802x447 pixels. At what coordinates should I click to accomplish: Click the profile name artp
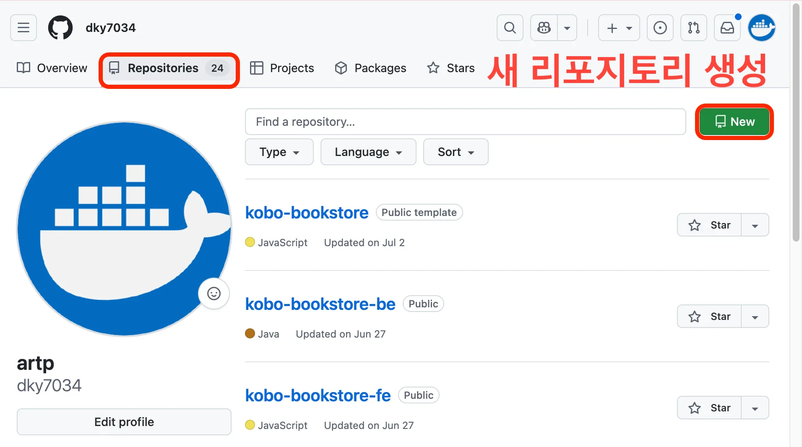click(x=36, y=364)
